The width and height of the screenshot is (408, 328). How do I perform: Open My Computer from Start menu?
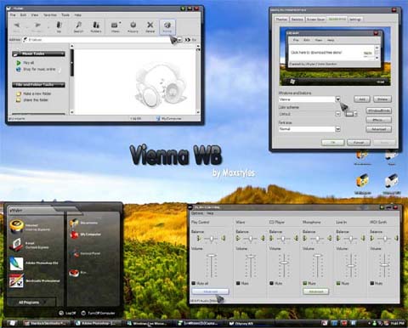(85, 235)
